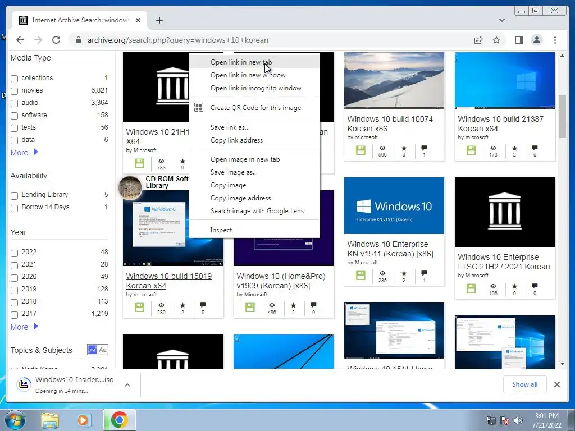Switch topics view to the chart icon
This screenshot has height=431, width=575.
pyautogui.click(x=92, y=350)
